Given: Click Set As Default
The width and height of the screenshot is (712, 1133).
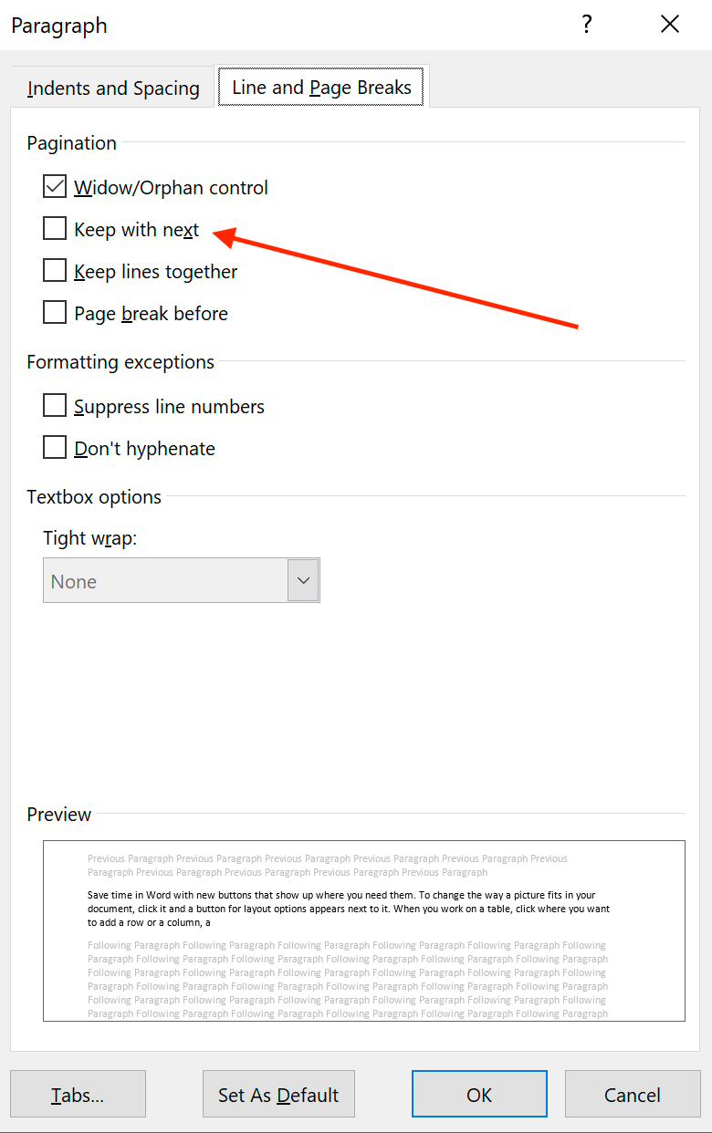Looking at the screenshot, I should point(278,1094).
